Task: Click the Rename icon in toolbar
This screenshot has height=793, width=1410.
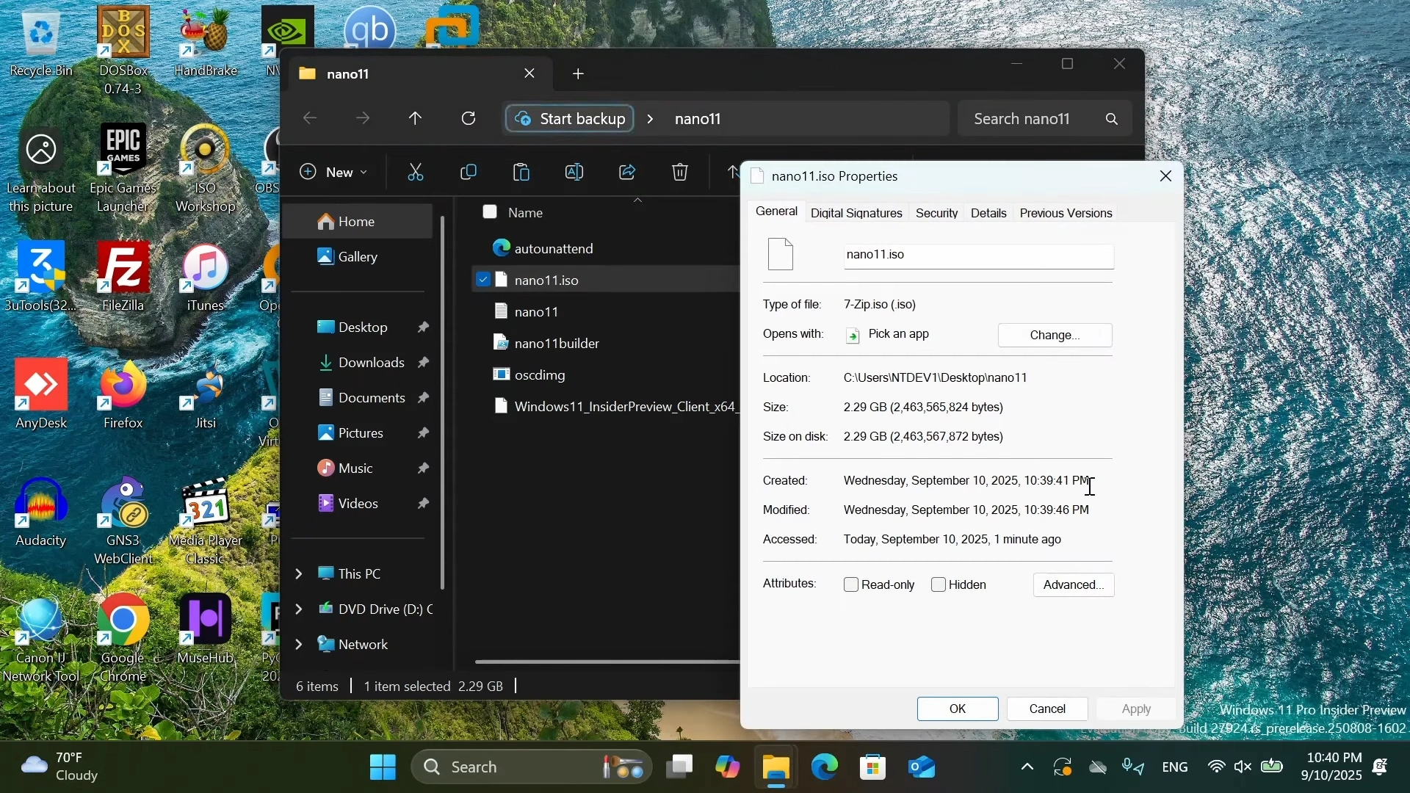Action: [575, 173]
